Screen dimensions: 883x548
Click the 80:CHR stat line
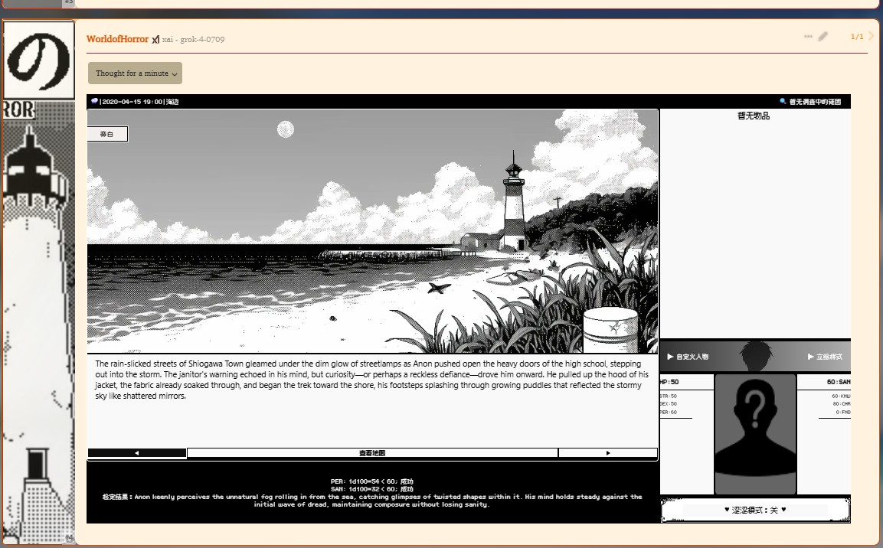pyautogui.click(x=842, y=404)
